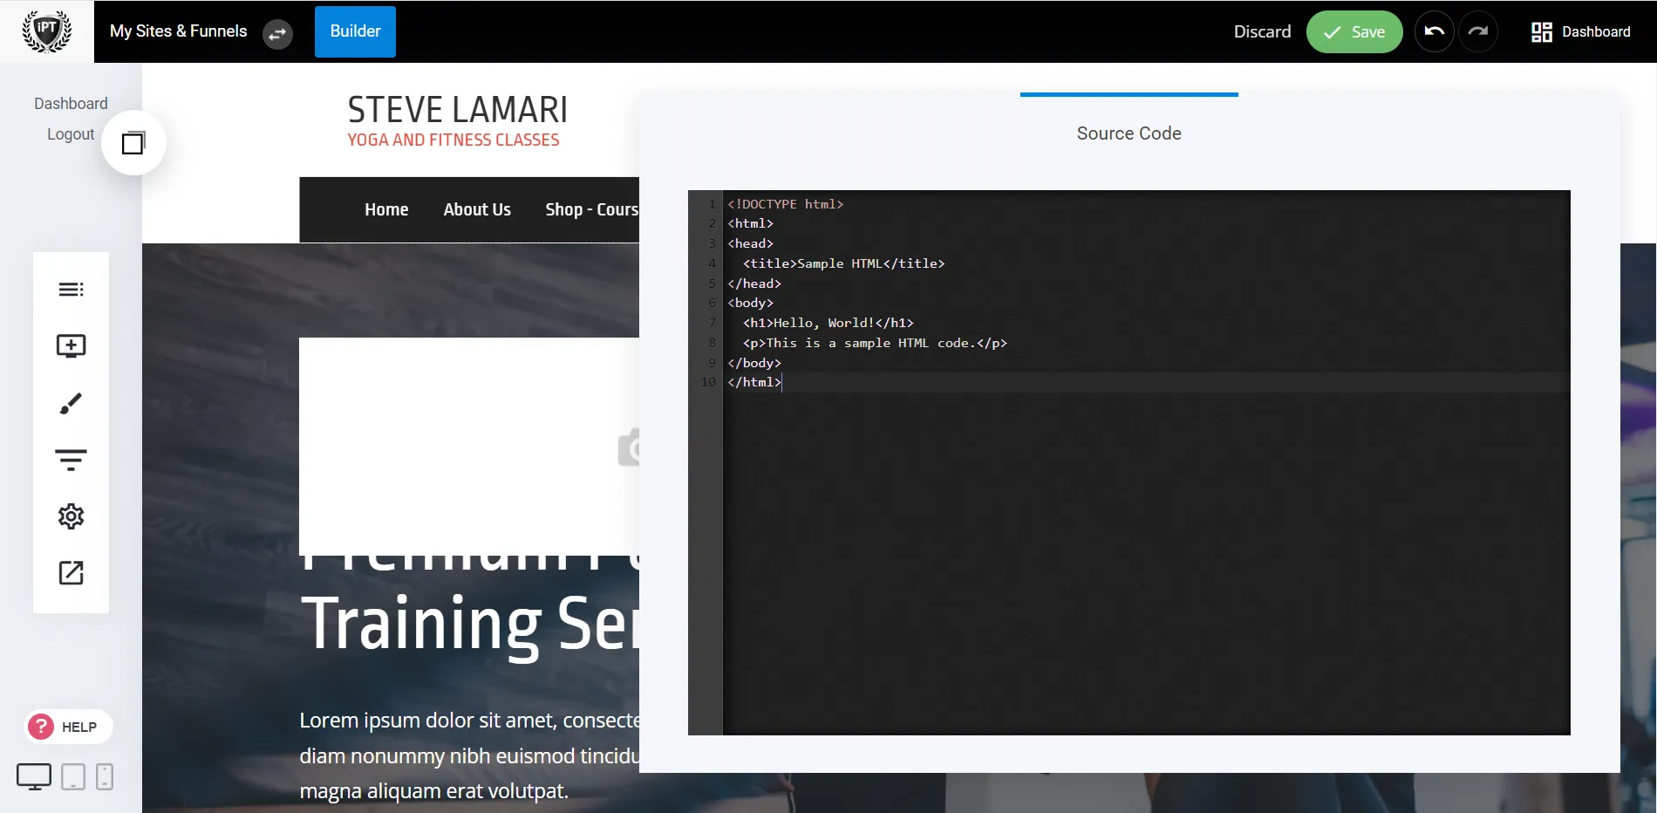Open builder settings gear
The image size is (1657, 813).
[x=71, y=516]
